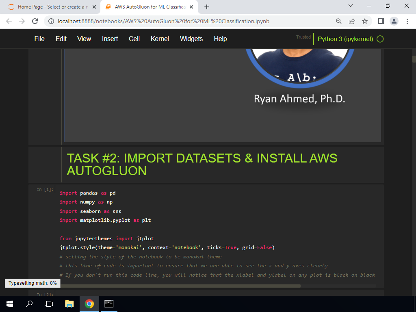Screen dimensions: 416x312
Task: Click the 'import pandas as pd' line
Action: pos(88,193)
